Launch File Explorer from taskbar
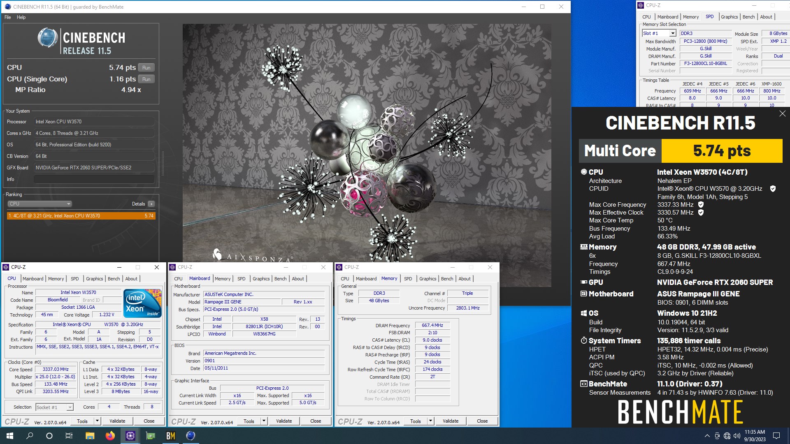790x444 pixels. [x=90, y=436]
